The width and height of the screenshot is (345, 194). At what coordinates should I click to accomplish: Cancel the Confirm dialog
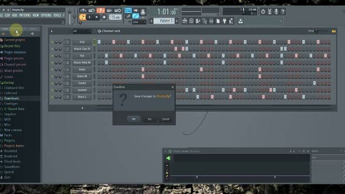[165, 119]
